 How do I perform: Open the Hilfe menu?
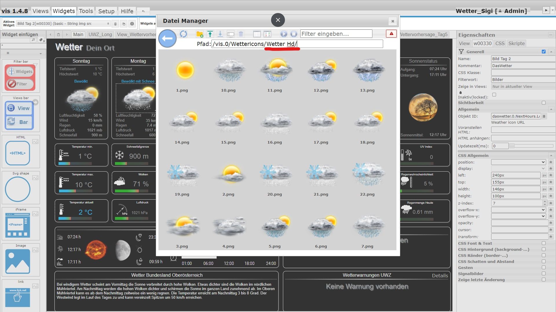[x=127, y=11]
